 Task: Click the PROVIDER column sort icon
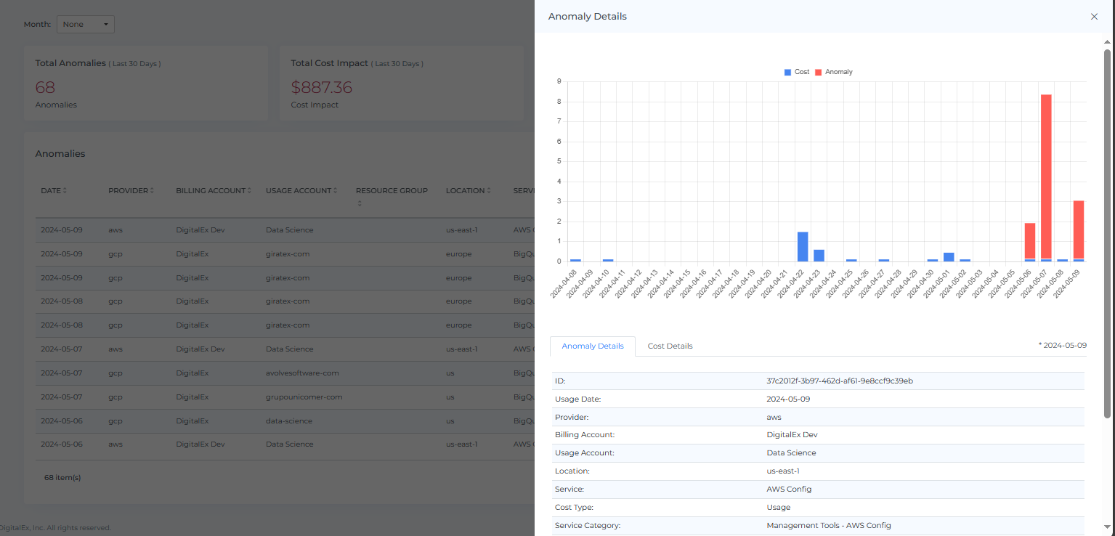[x=152, y=191]
